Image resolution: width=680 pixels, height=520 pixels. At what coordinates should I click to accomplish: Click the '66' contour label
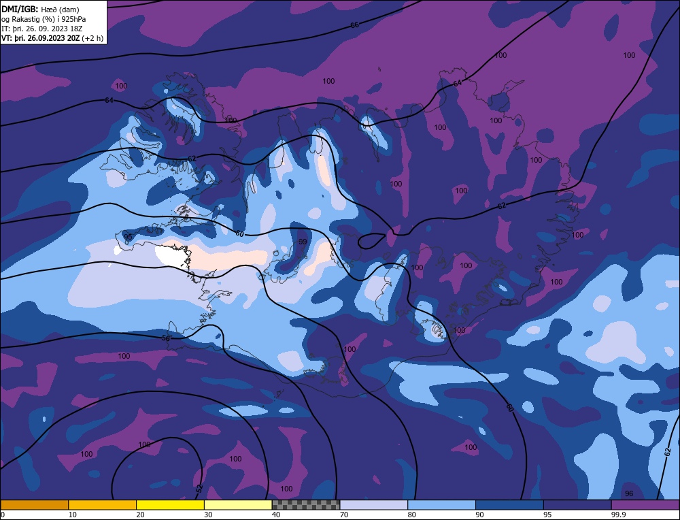(355, 25)
